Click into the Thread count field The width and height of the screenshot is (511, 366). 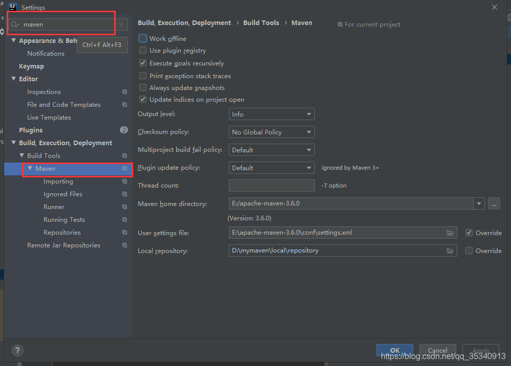272,186
